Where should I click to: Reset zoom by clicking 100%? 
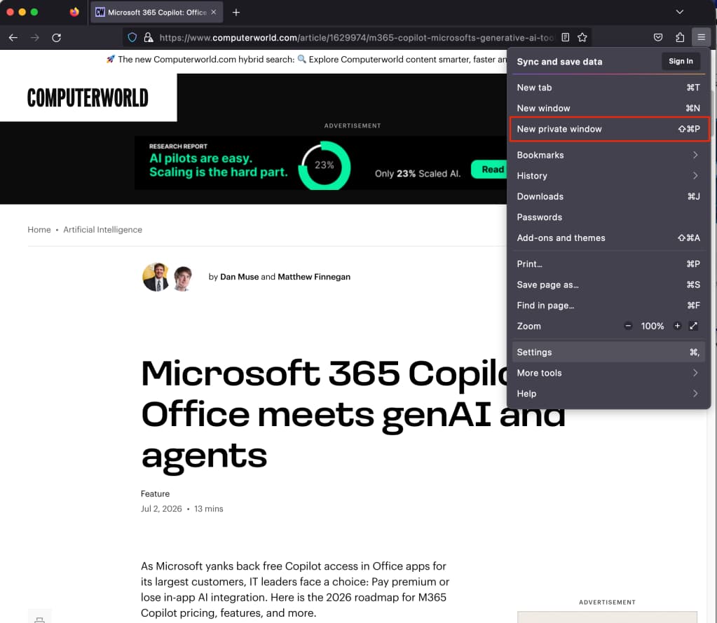653,326
